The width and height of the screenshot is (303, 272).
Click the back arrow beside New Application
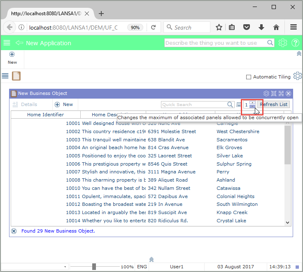[x=19, y=43]
